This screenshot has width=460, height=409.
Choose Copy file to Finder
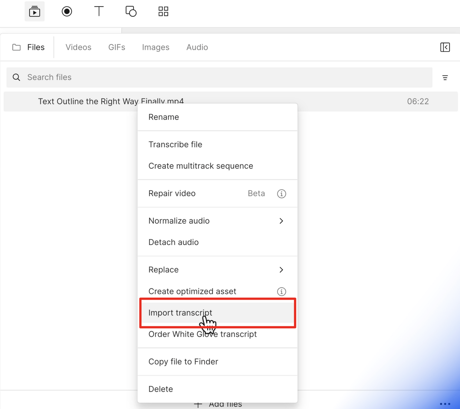click(x=183, y=362)
